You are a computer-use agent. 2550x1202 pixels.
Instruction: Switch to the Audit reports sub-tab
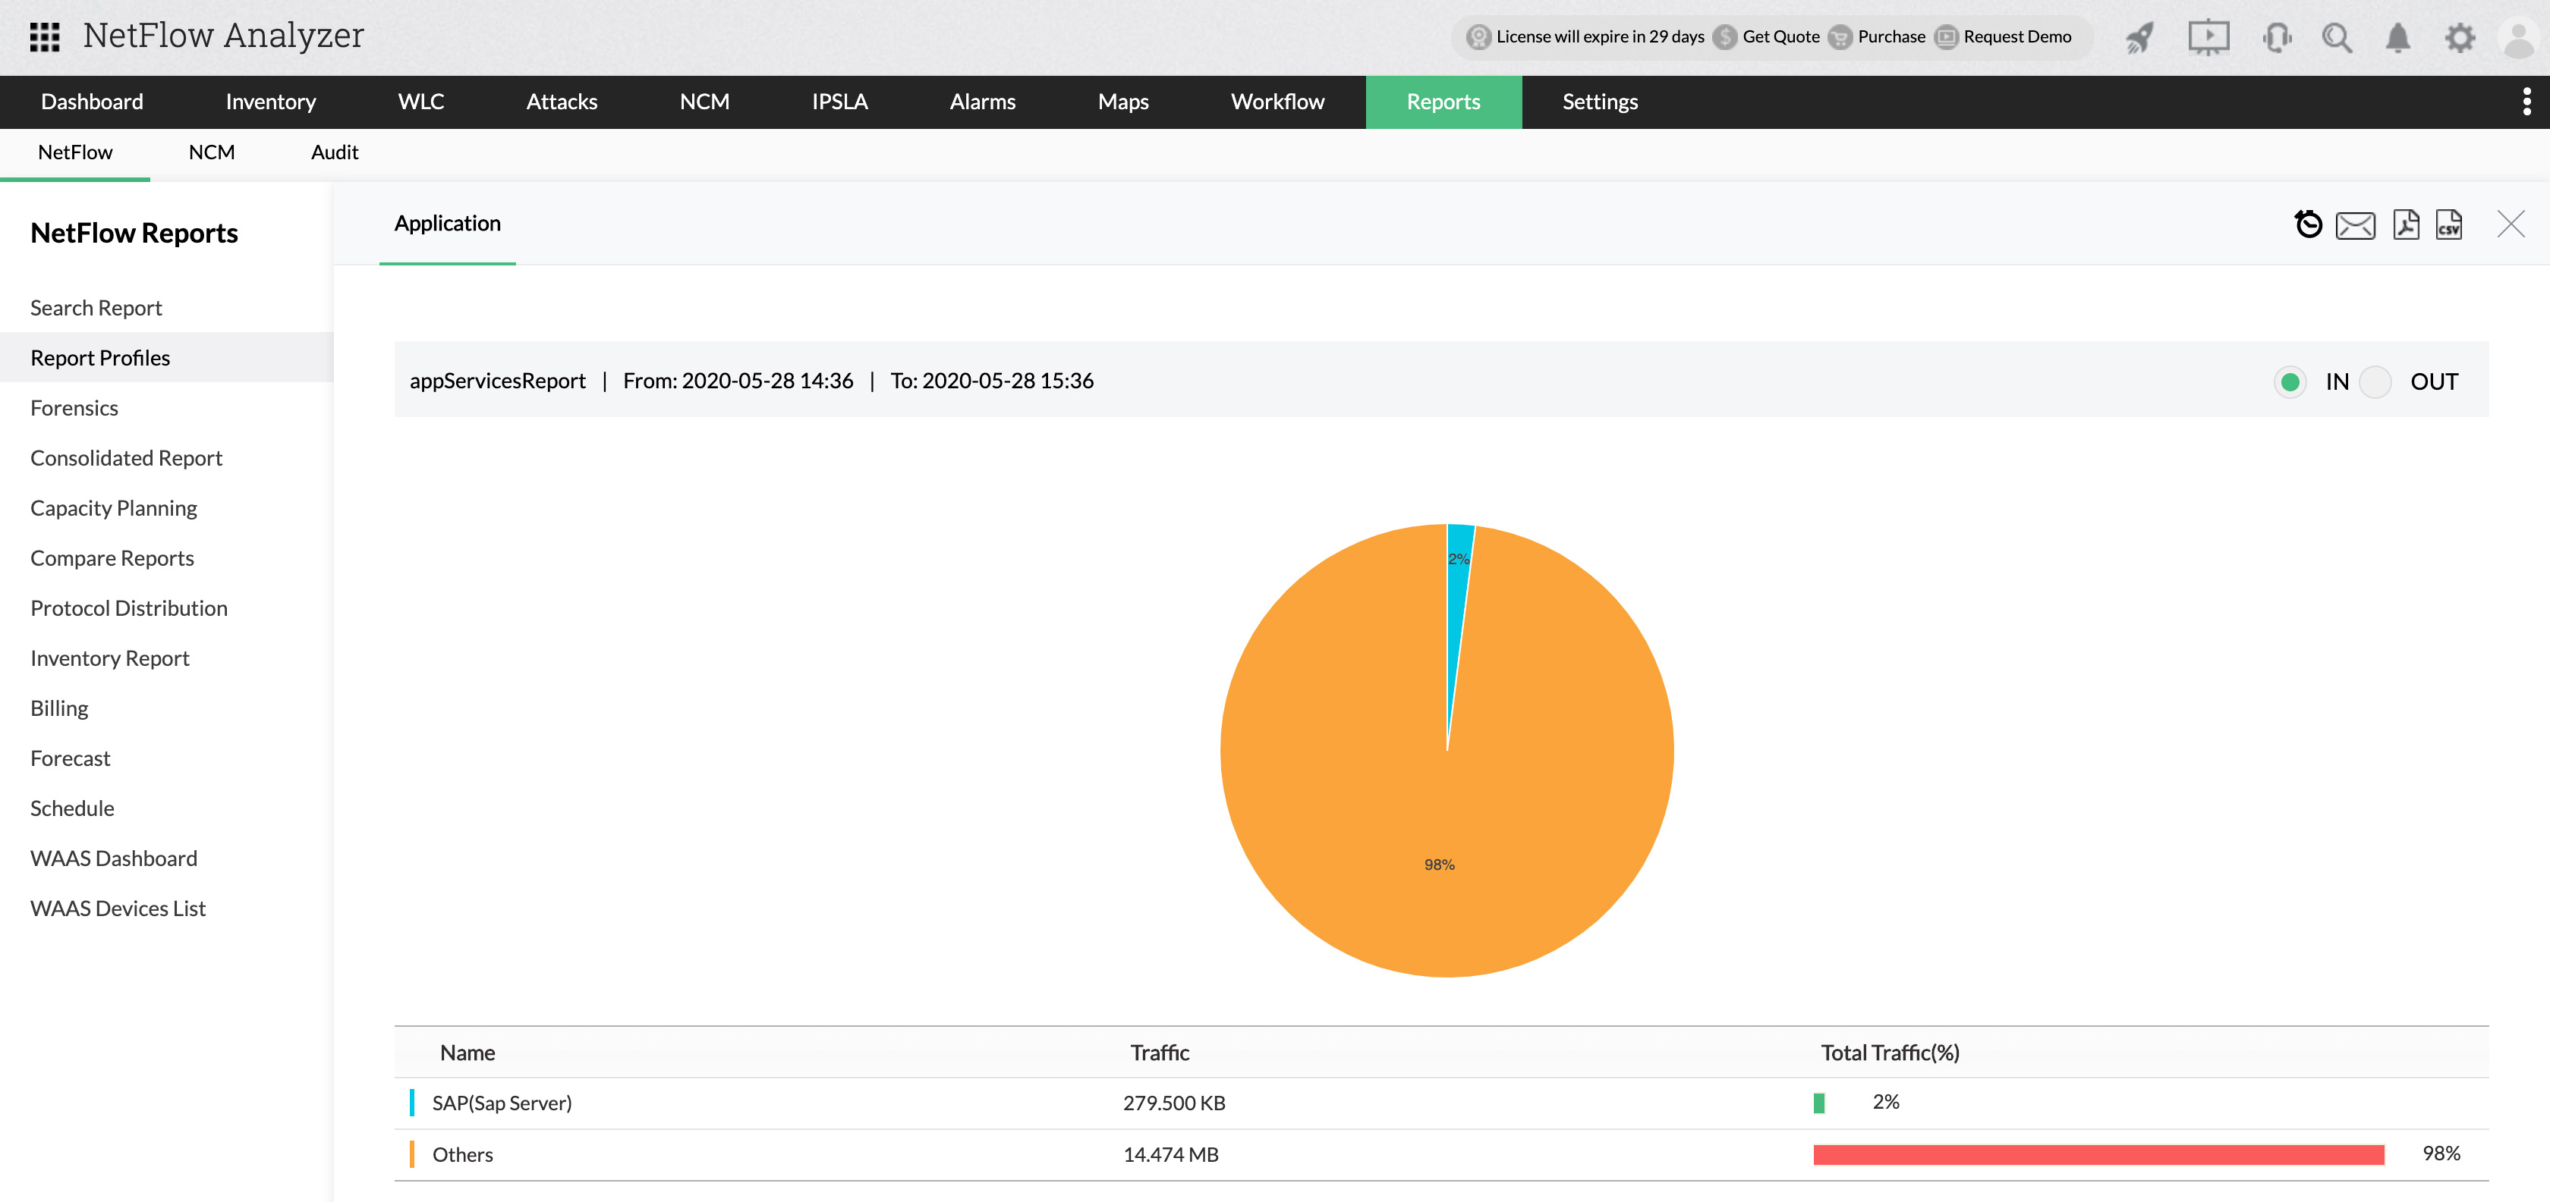coord(335,152)
